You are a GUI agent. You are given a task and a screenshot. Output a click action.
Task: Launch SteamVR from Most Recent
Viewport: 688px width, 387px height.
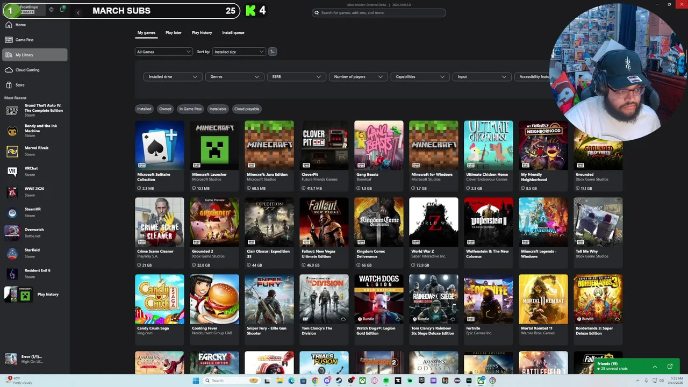pos(35,212)
